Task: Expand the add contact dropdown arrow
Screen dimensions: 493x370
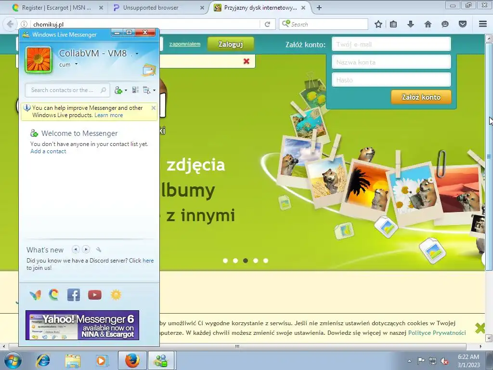Action: coord(126,90)
